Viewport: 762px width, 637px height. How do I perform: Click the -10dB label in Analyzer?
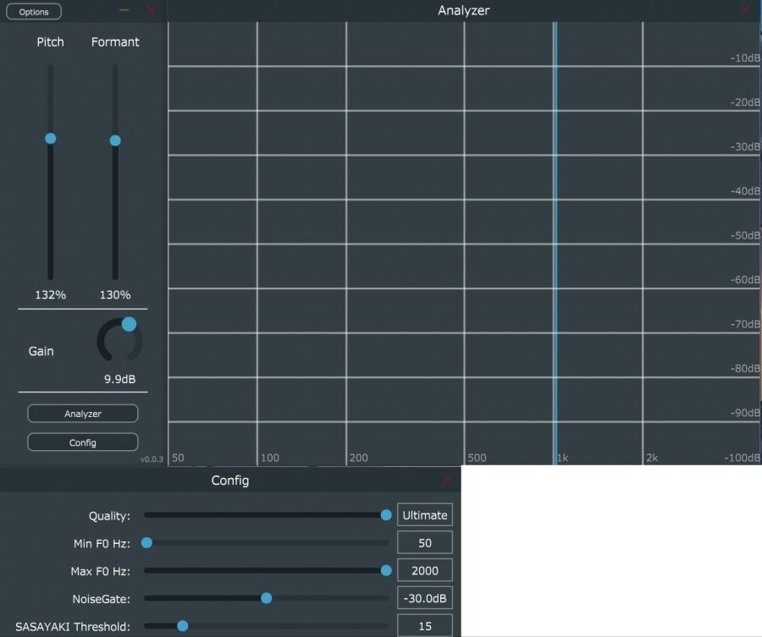coord(745,58)
